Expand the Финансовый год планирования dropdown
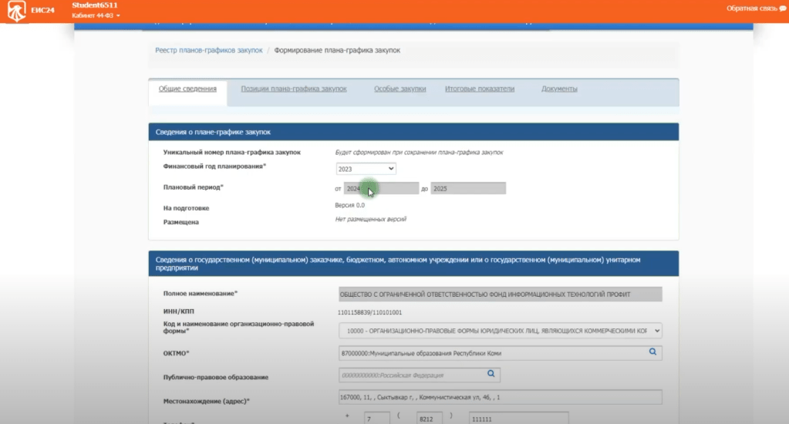789x424 pixels. click(x=366, y=168)
